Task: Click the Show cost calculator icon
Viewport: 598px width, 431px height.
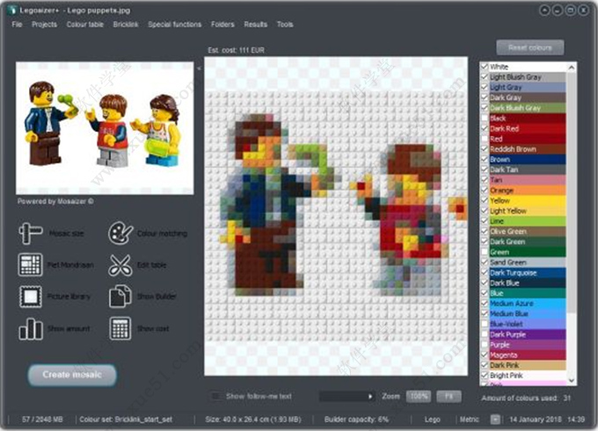Action: (x=120, y=328)
